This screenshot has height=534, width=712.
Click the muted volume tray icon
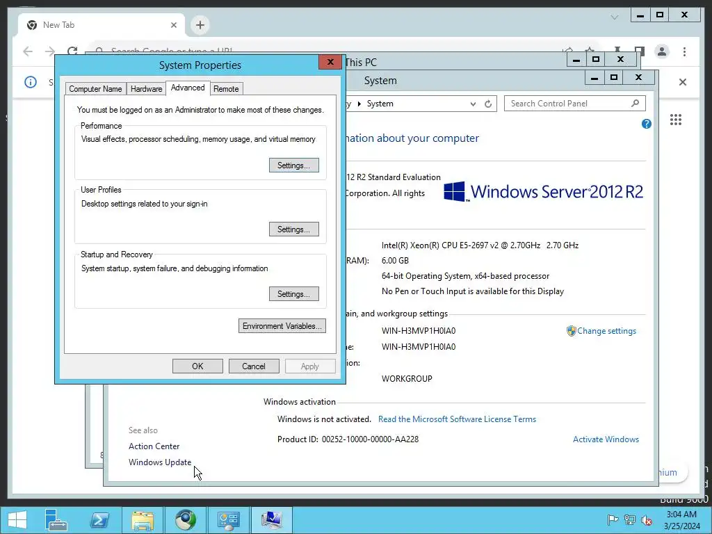pos(647,520)
